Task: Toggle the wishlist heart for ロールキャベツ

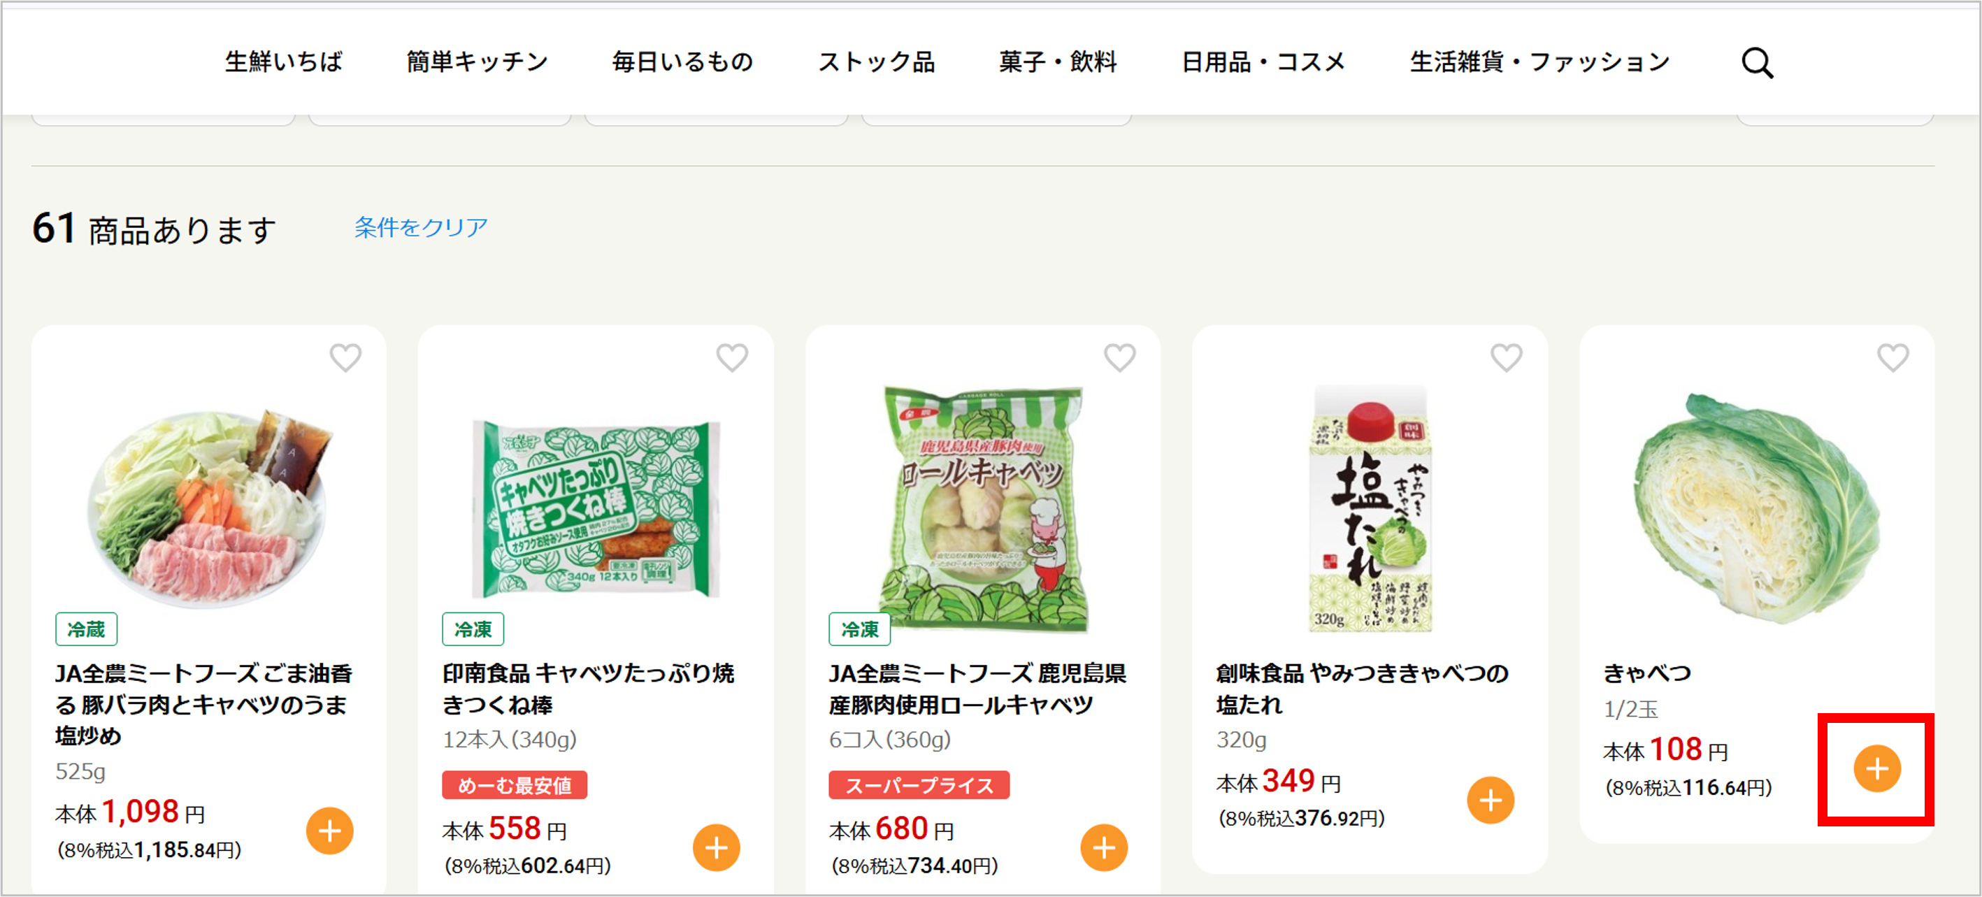Action: tap(1119, 357)
